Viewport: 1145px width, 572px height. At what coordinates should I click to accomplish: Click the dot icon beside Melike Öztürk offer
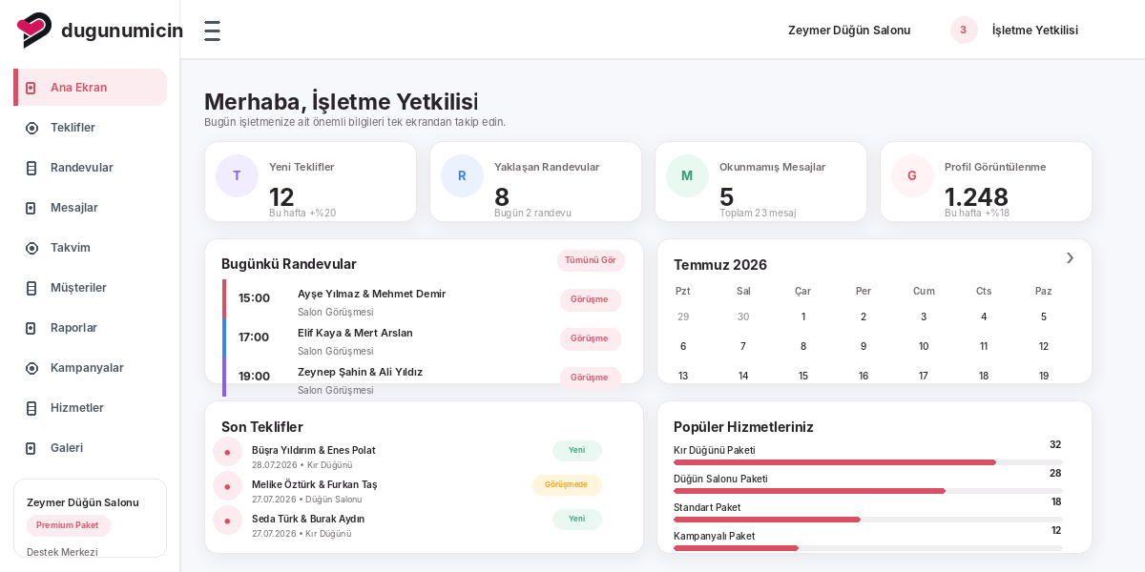pyautogui.click(x=227, y=486)
